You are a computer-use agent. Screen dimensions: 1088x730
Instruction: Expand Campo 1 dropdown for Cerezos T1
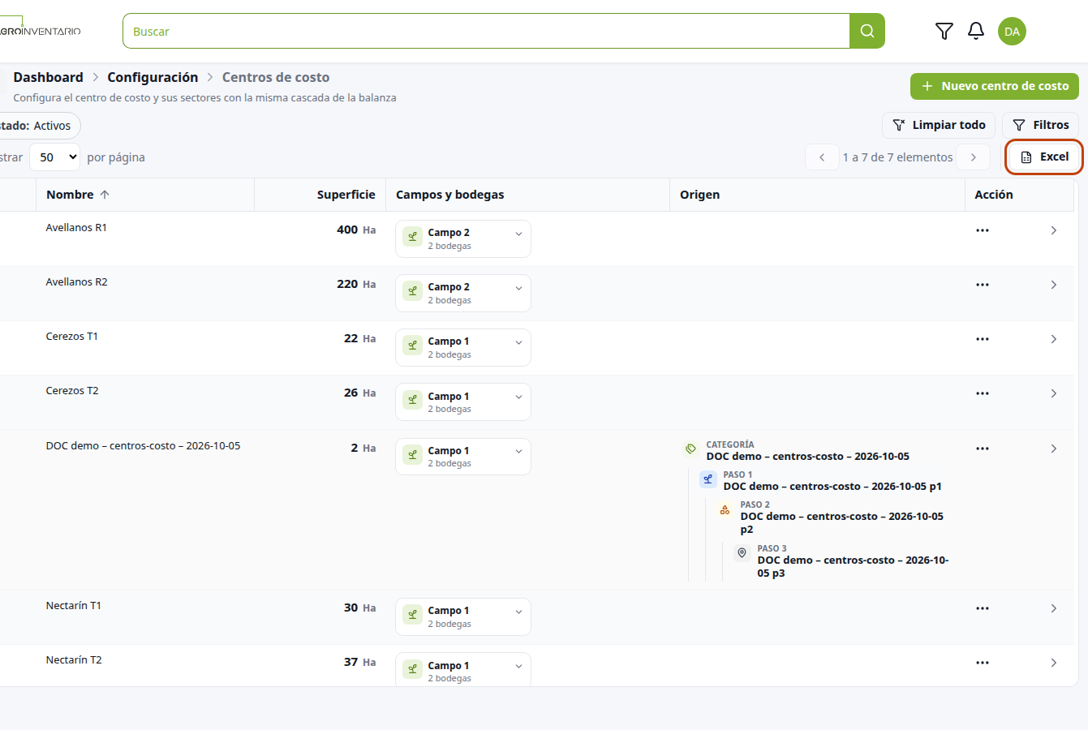[x=463, y=347]
